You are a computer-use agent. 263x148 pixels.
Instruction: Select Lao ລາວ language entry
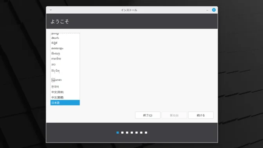(65, 64)
